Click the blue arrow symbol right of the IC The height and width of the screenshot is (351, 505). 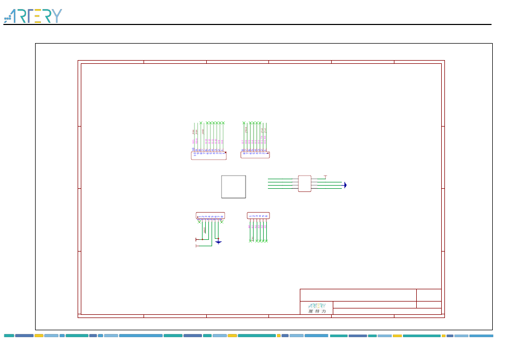(344, 185)
